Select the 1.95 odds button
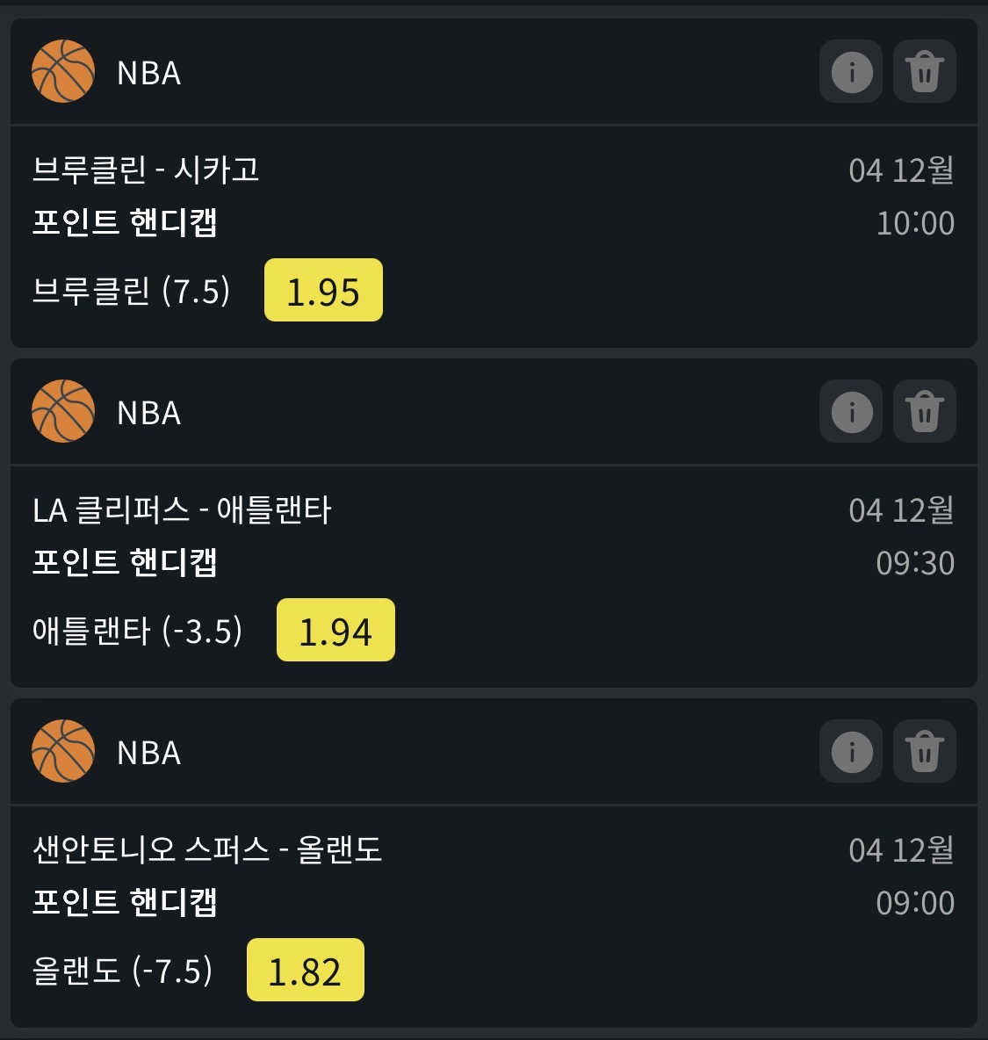988x1040 pixels. click(323, 291)
